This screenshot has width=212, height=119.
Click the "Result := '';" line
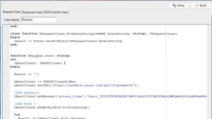click(26, 74)
